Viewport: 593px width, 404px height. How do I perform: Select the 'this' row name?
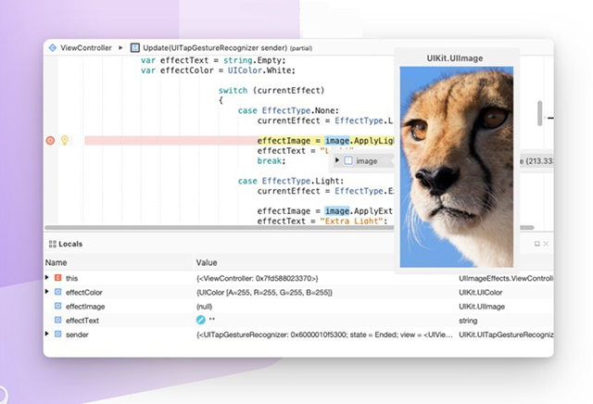(x=72, y=278)
